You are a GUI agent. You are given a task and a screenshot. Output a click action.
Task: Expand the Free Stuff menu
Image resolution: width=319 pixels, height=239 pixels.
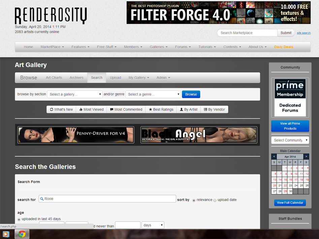click(x=106, y=47)
